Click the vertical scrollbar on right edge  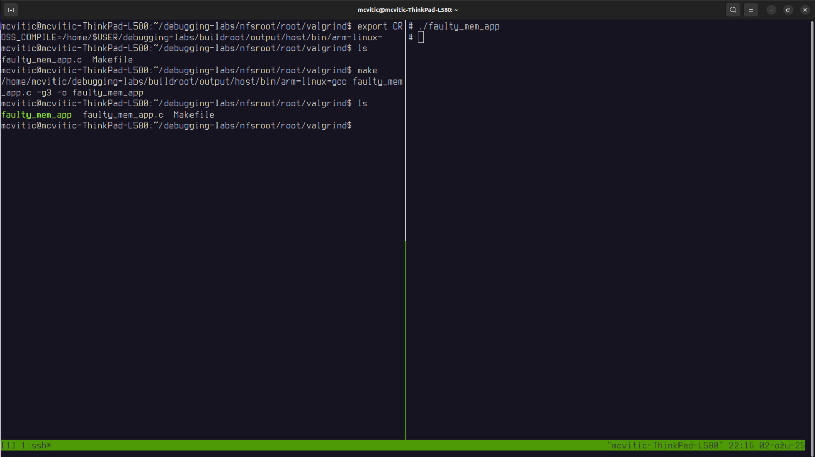tap(812, 229)
